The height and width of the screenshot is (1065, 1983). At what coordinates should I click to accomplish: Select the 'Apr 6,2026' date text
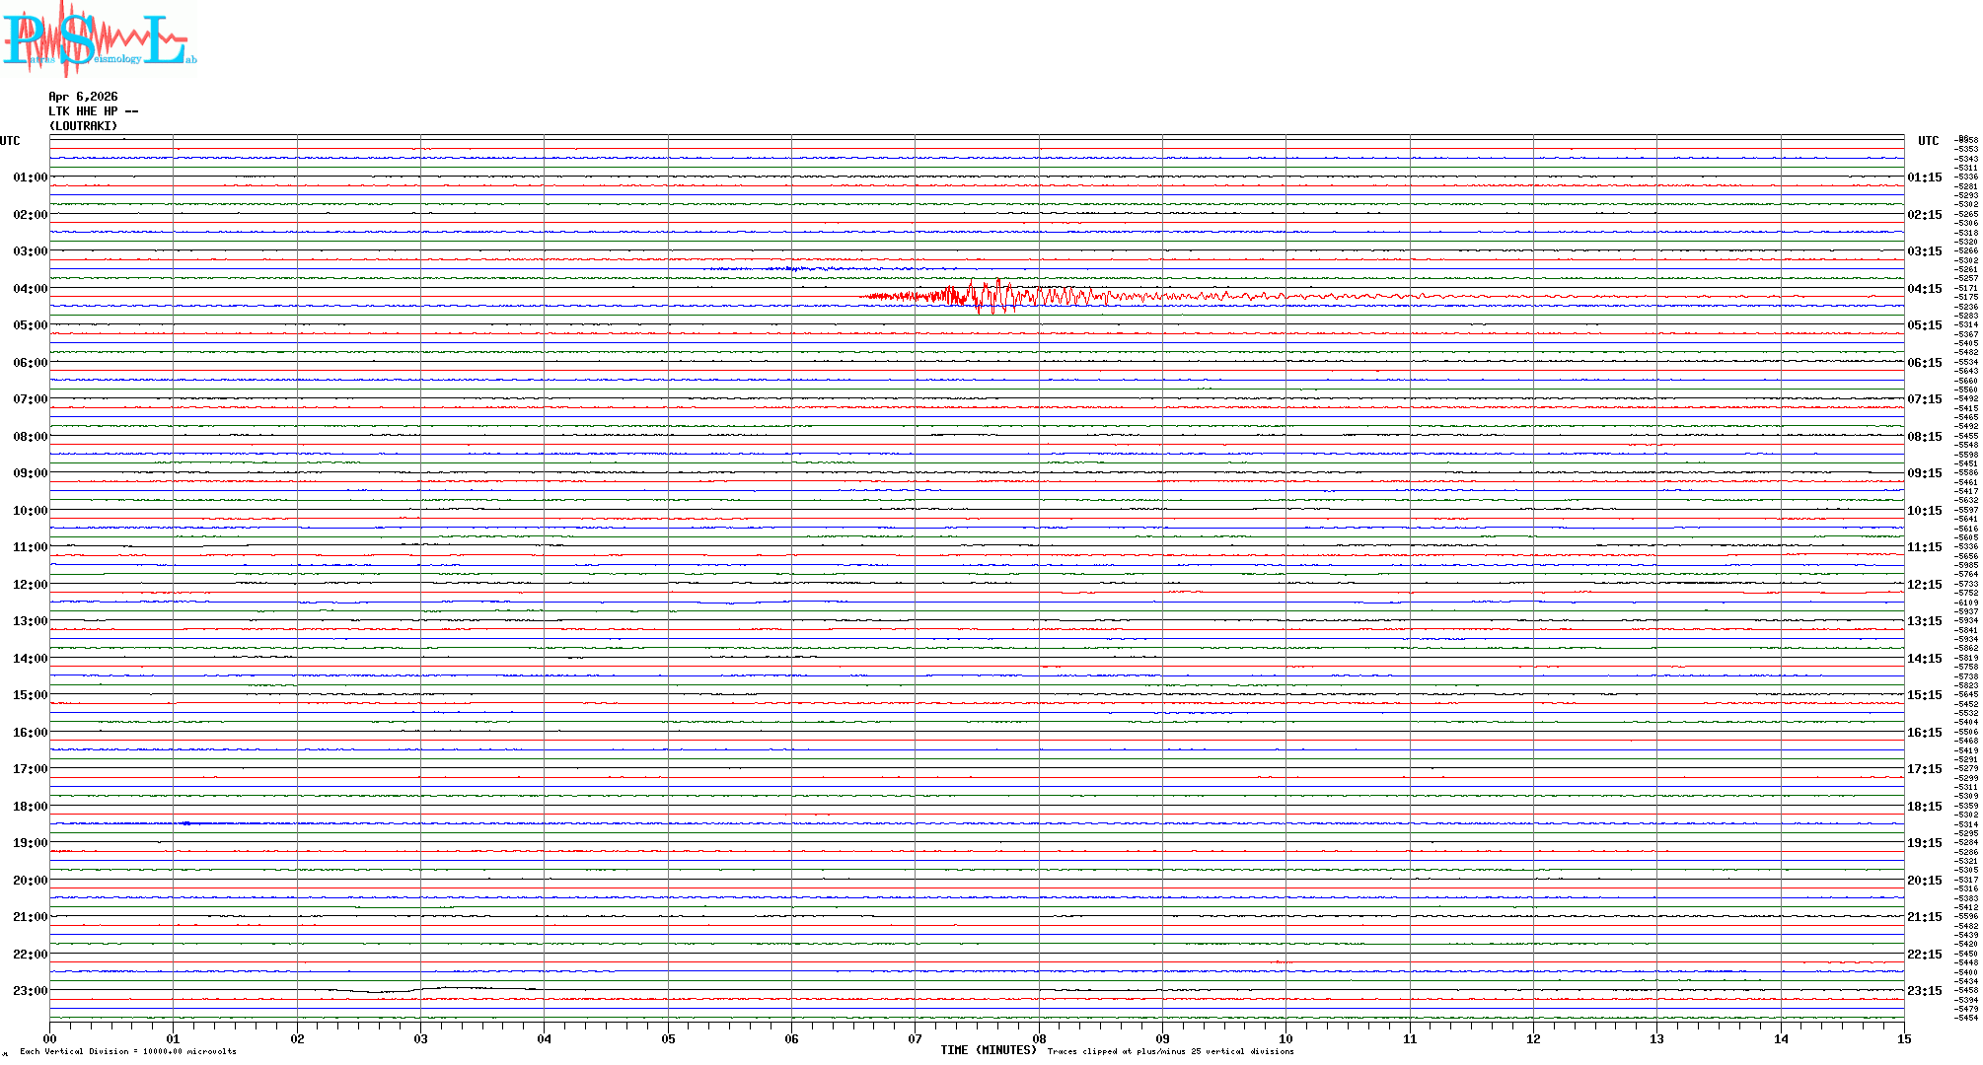click(83, 97)
